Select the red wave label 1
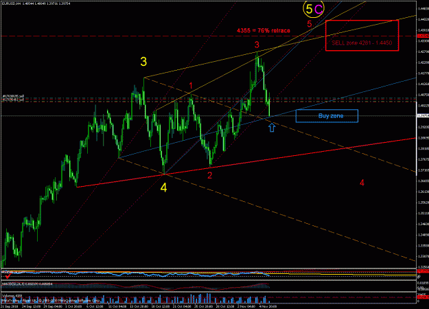Screen dimensions: 429x309 click(191, 86)
